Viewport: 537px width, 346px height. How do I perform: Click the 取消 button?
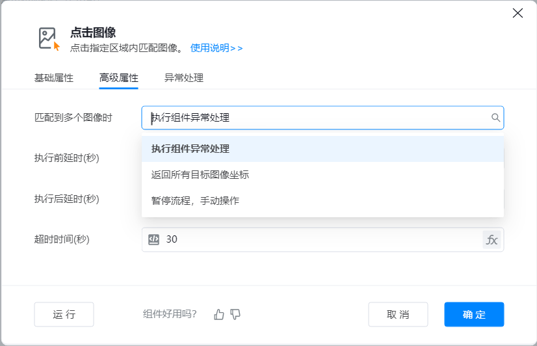click(x=398, y=314)
